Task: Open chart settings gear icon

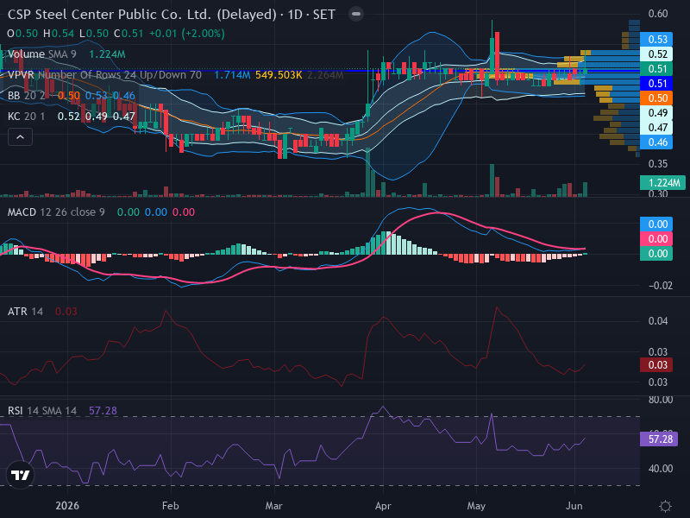Action: tap(665, 506)
